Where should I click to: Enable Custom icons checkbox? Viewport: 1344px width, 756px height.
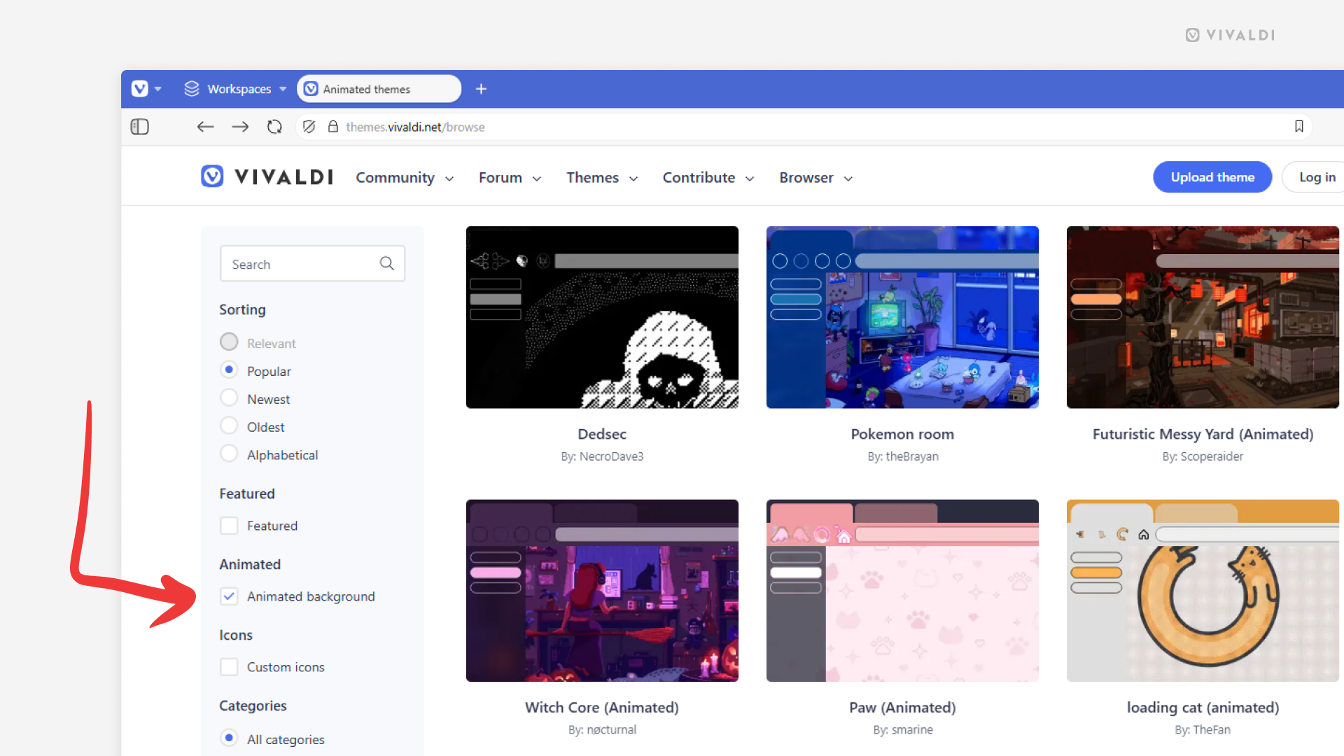pos(229,667)
